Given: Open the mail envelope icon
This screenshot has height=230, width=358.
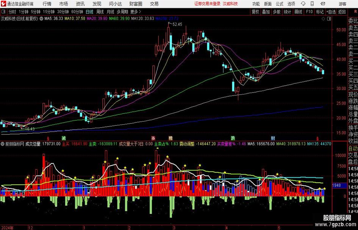Looking at the screenshot, I should (x=323, y=4).
